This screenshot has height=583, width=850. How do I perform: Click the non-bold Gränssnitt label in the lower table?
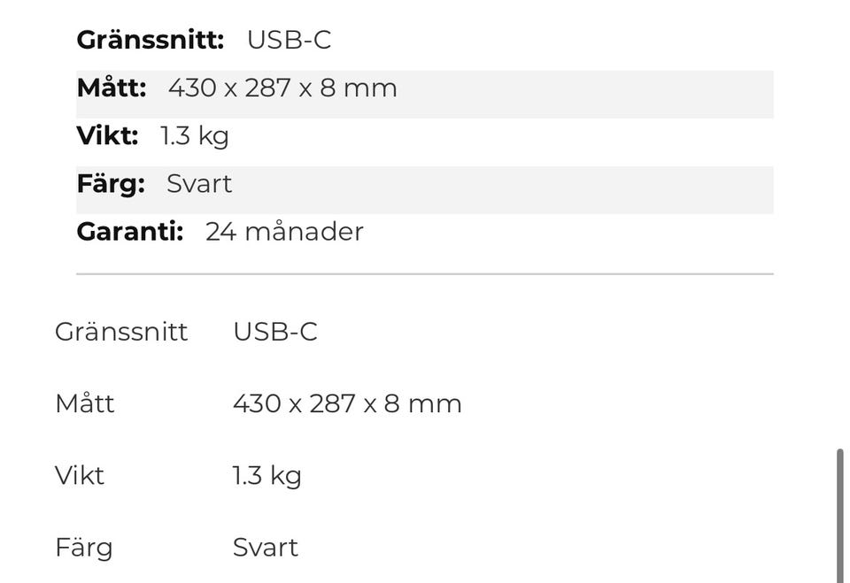pyautogui.click(x=121, y=332)
